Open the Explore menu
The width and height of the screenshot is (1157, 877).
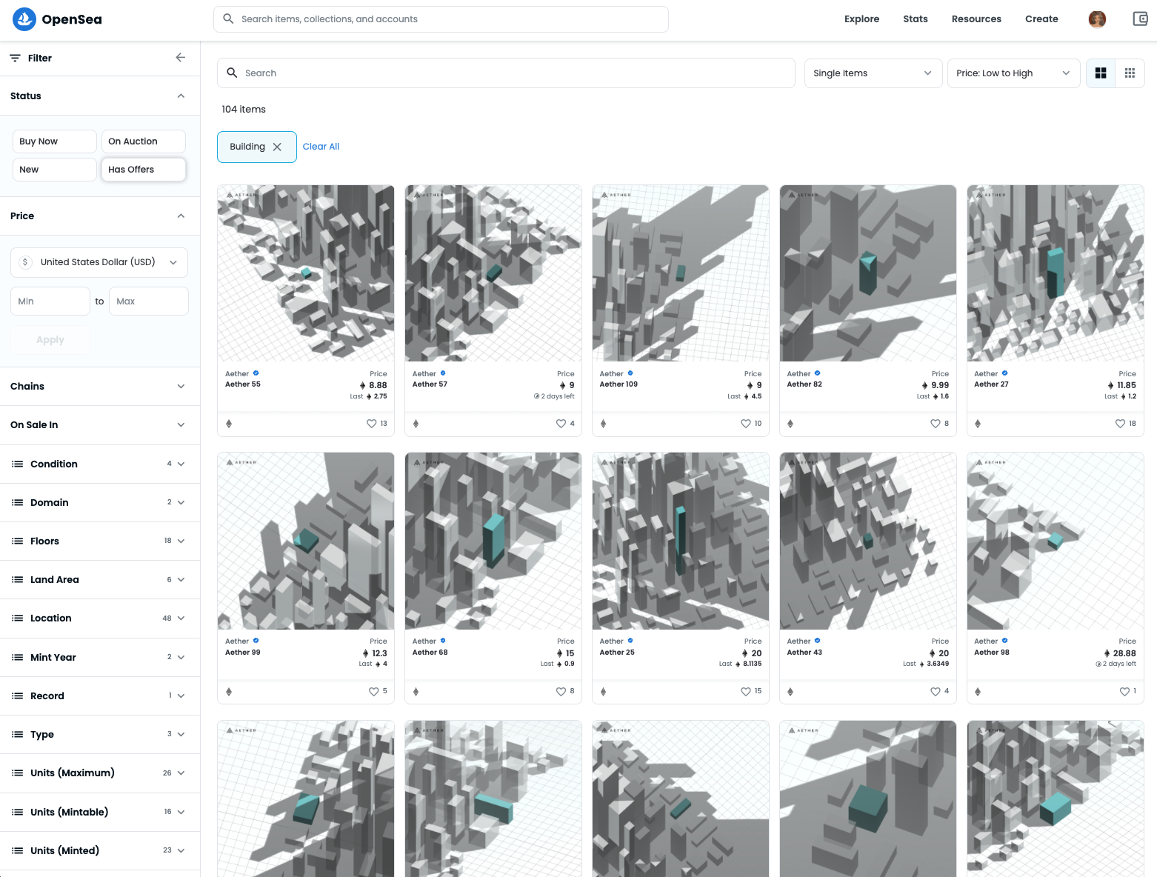861,19
